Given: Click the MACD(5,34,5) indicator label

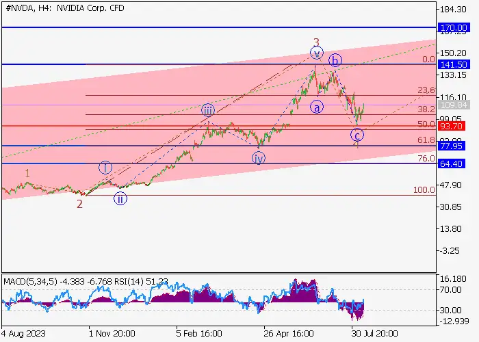Looking at the screenshot, I should (30, 281).
